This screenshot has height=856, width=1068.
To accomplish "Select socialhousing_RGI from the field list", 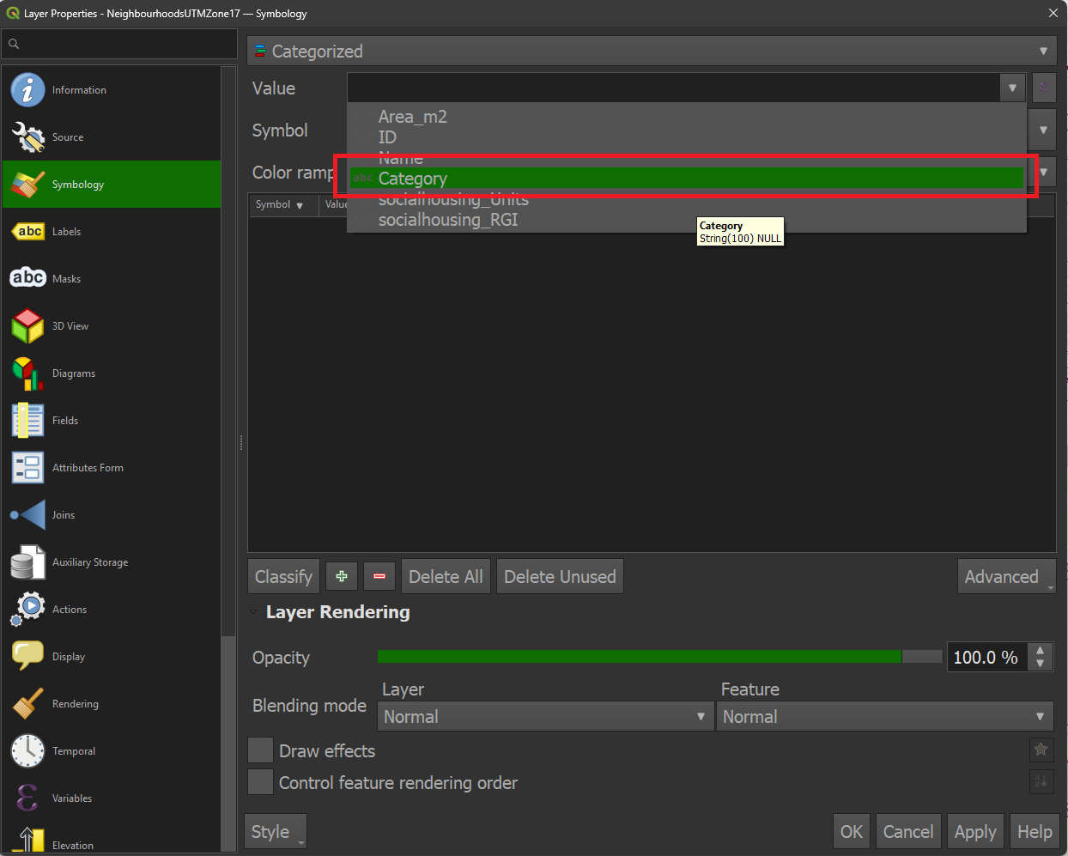I will click(448, 220).
